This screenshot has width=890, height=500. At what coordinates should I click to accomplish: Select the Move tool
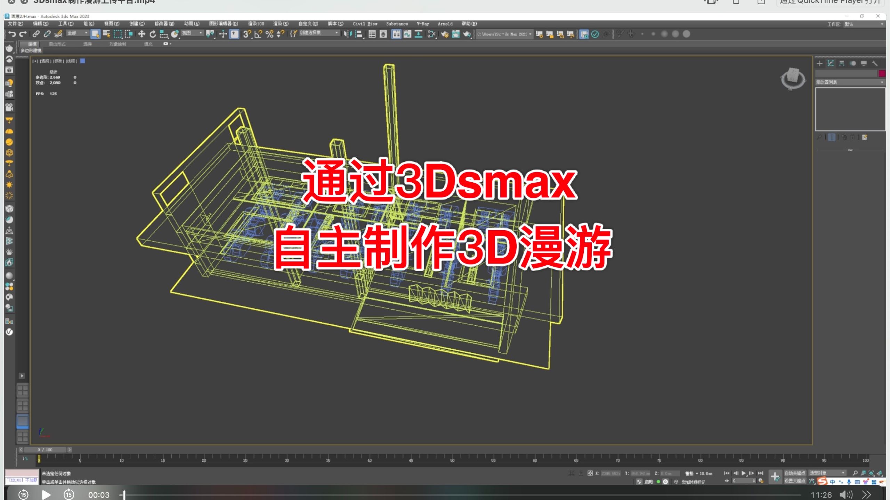pyautogui.click(x=141, y=34)
